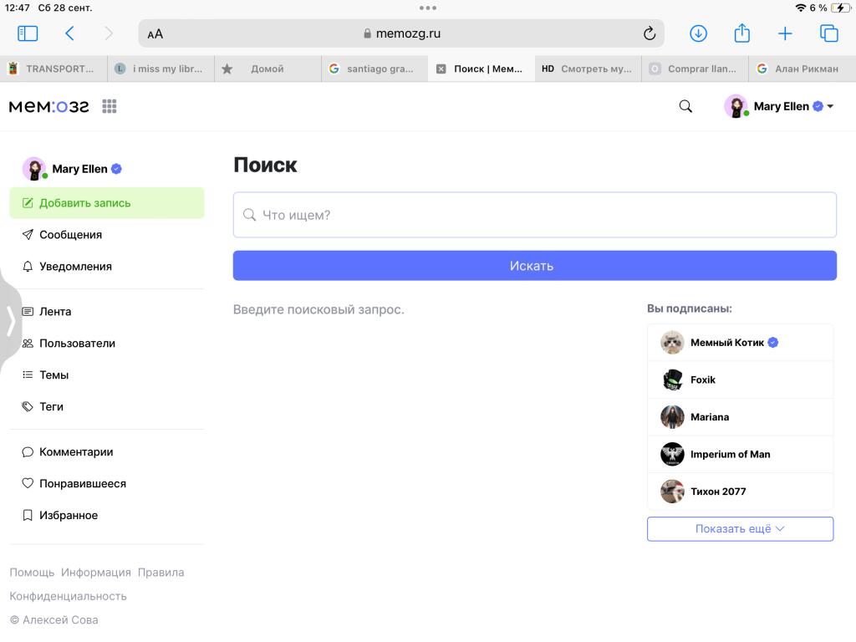Tap the Safari share icon

click(741, 33)
